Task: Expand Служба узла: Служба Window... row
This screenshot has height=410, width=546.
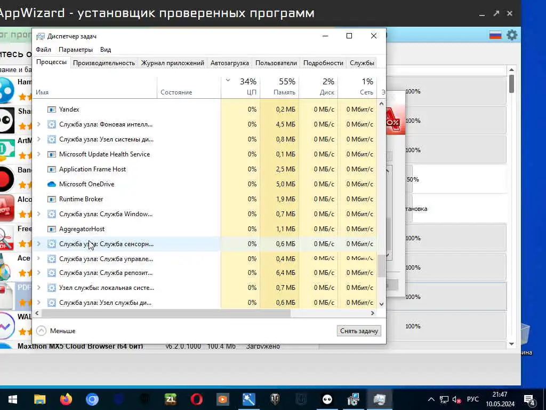Action: [39, 214]
